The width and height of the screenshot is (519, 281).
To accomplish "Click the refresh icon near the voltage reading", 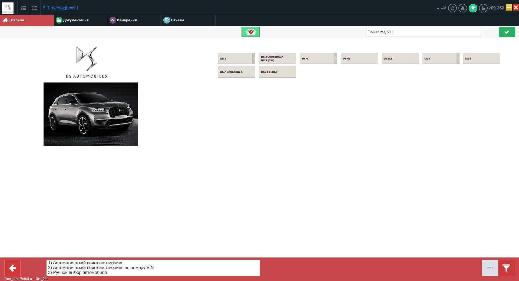I will pyautogui.click(x=452, y=8).
